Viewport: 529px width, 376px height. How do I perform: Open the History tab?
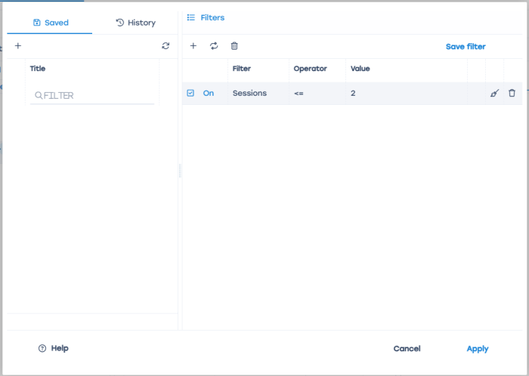[x=135, y=23]
